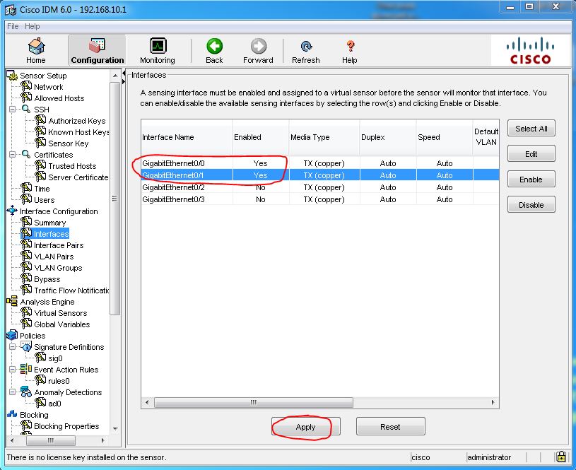The image size is (576, 470).
Task: Click the Virtual Sensors item icon
Action: coord(26,312)
